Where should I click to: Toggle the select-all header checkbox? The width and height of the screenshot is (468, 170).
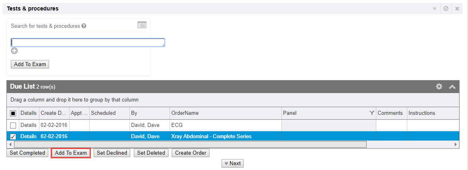13,113
